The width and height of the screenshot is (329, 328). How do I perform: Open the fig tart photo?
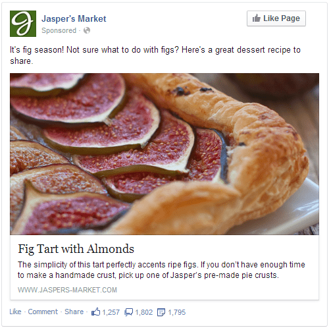[164, 154]
